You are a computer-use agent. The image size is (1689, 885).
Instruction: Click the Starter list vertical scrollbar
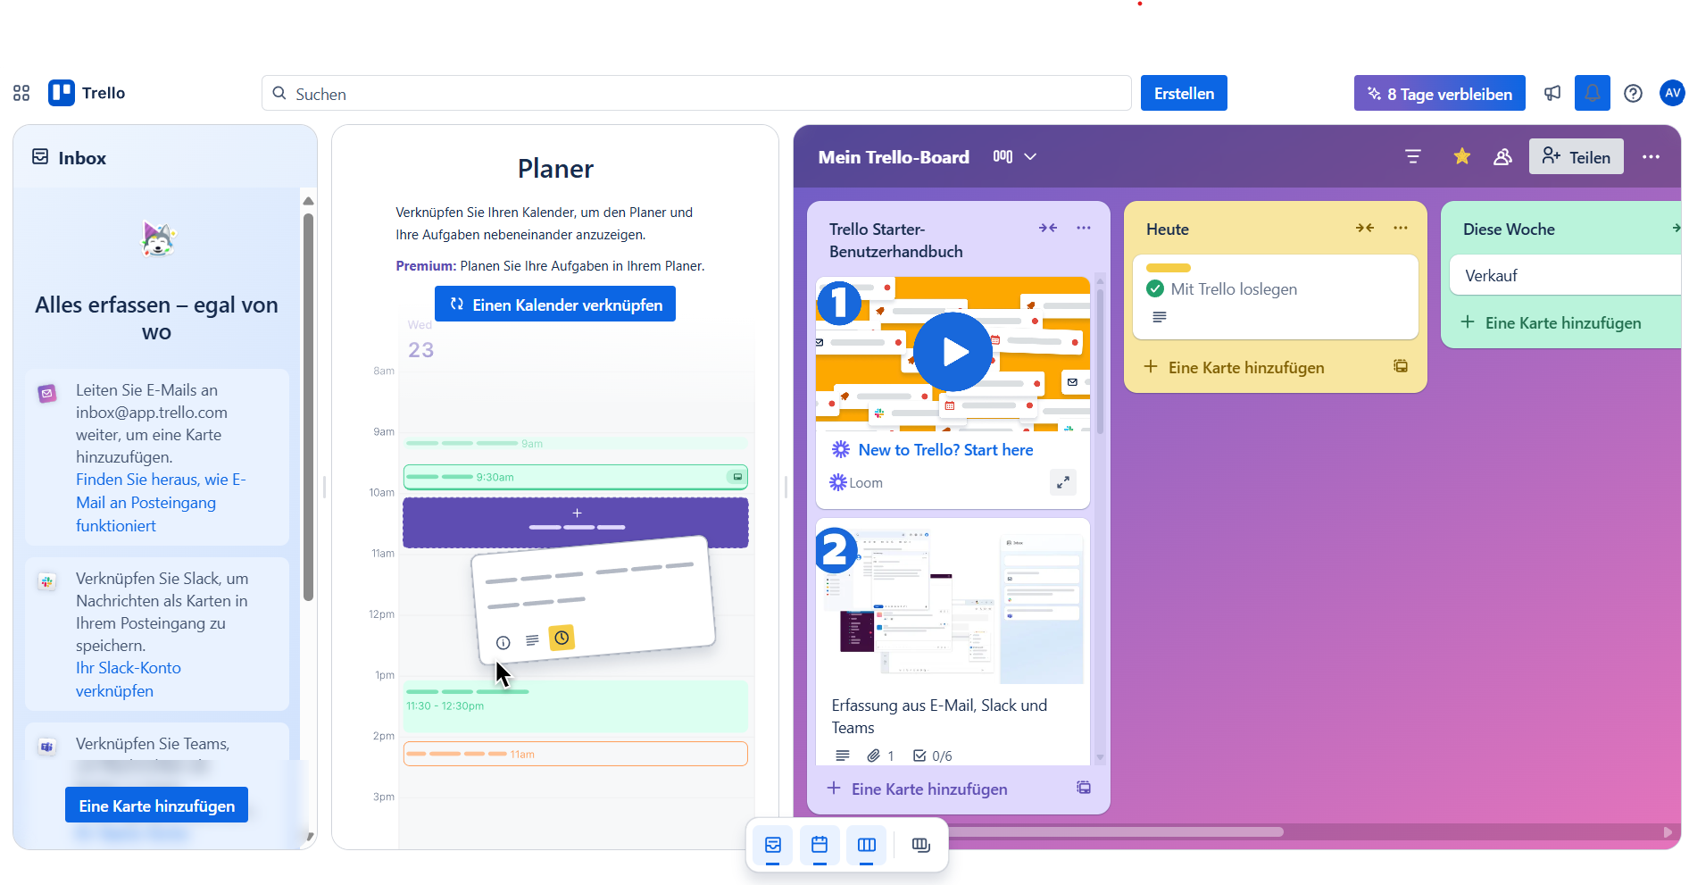pos(1100,362)
